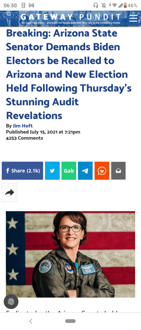141x330 pixels.
Task: Tap the senator photo with flag
Action: coord(71,254)
